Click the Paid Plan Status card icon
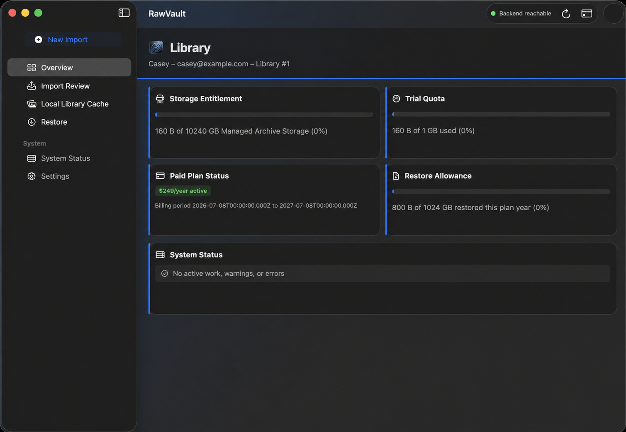This screenshot has width=626, height=432. coord(160,176)
